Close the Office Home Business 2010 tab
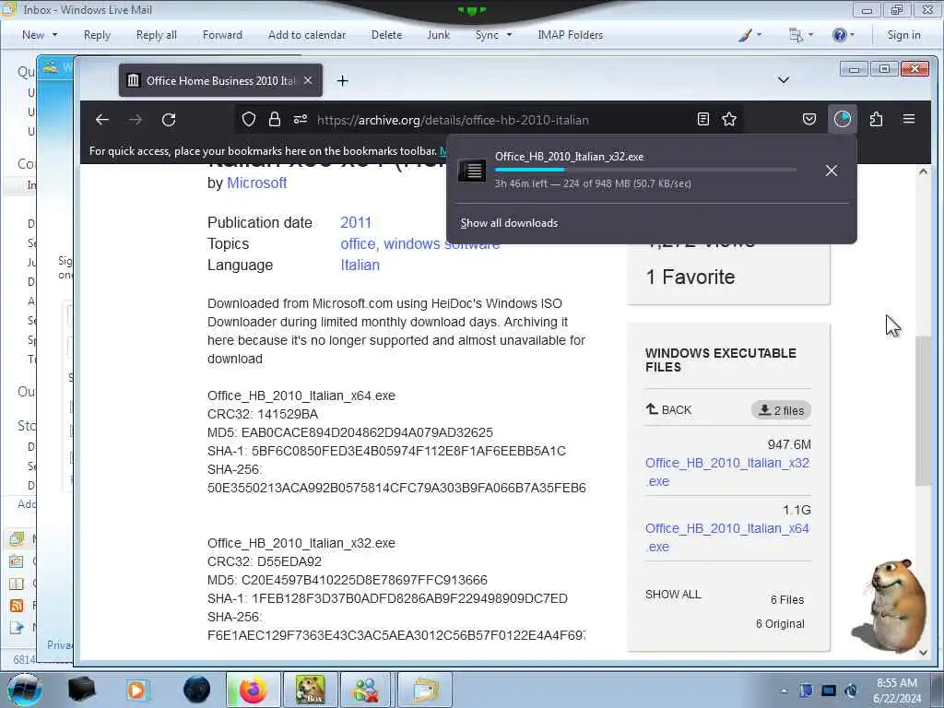Screen dimensions: 944x708 [x=308, y=80]
